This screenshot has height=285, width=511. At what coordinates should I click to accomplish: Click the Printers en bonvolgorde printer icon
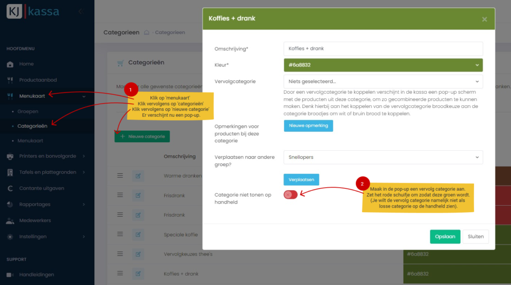pyautogui.click(x=10, y=156)
